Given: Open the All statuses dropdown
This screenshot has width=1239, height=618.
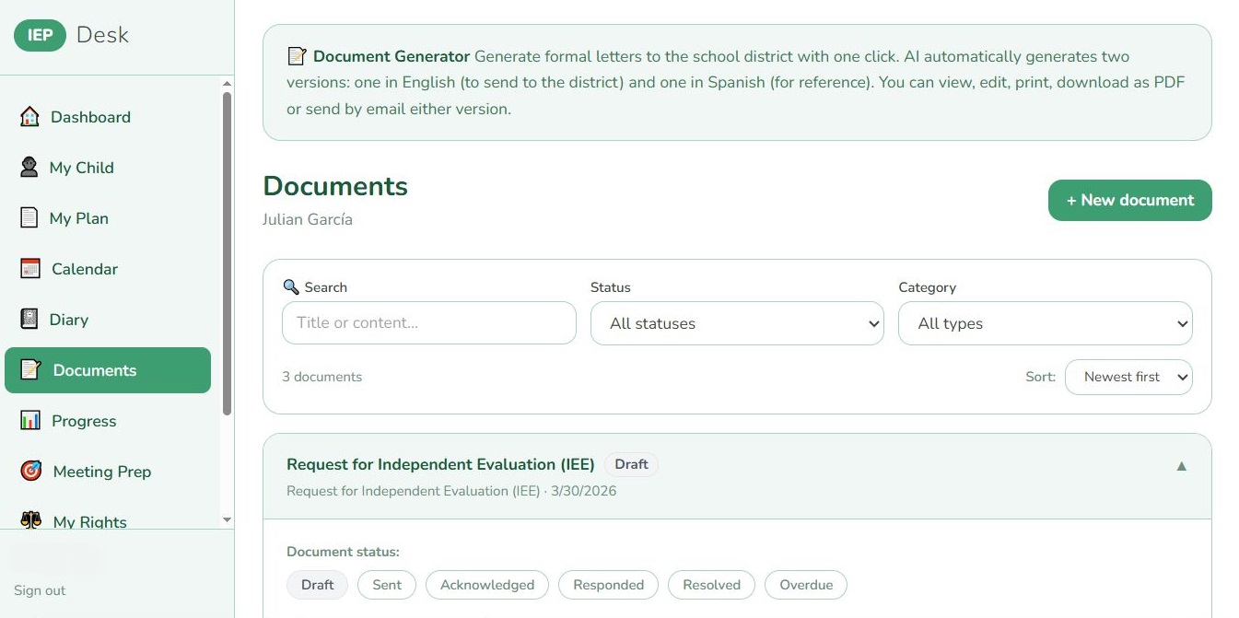Looking at the screenshot, I should [x=736, y=323].
